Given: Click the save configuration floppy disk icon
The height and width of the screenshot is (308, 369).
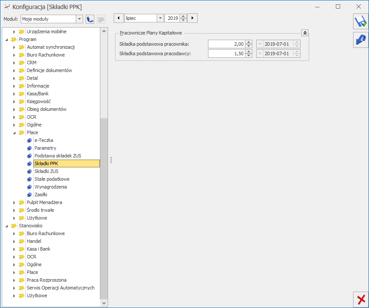Looking at the screenshot, I should [360, 22].
